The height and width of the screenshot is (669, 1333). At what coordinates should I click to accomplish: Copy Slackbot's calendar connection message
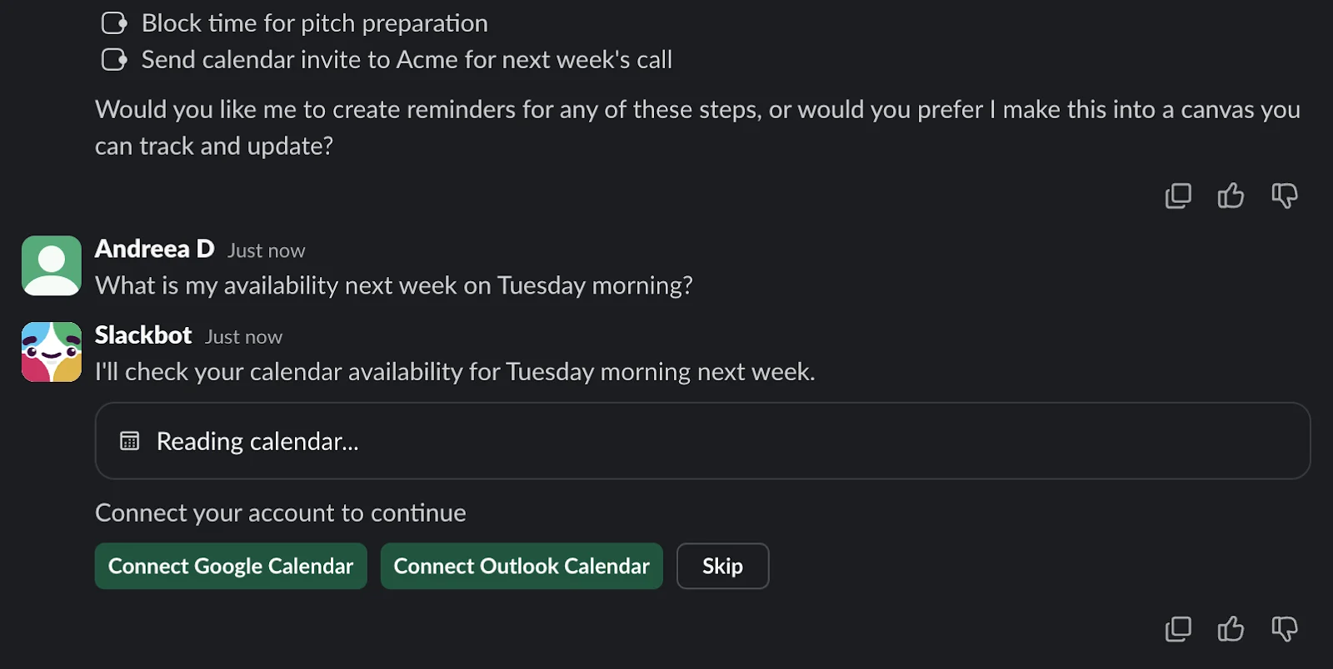point(1178,629)
